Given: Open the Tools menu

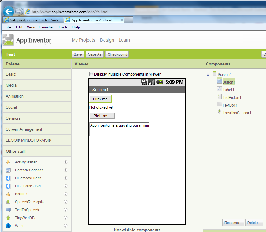Looking at the screenshot, I should [x=63, y=27].
